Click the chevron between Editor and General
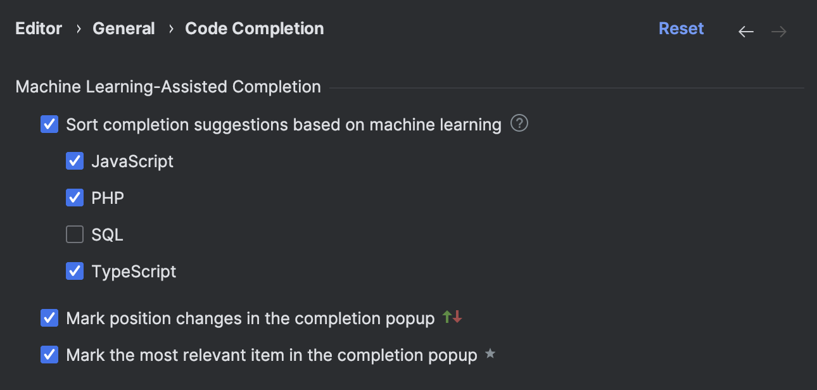The height and width of the screenshot is (390, 817). (78, 28)
